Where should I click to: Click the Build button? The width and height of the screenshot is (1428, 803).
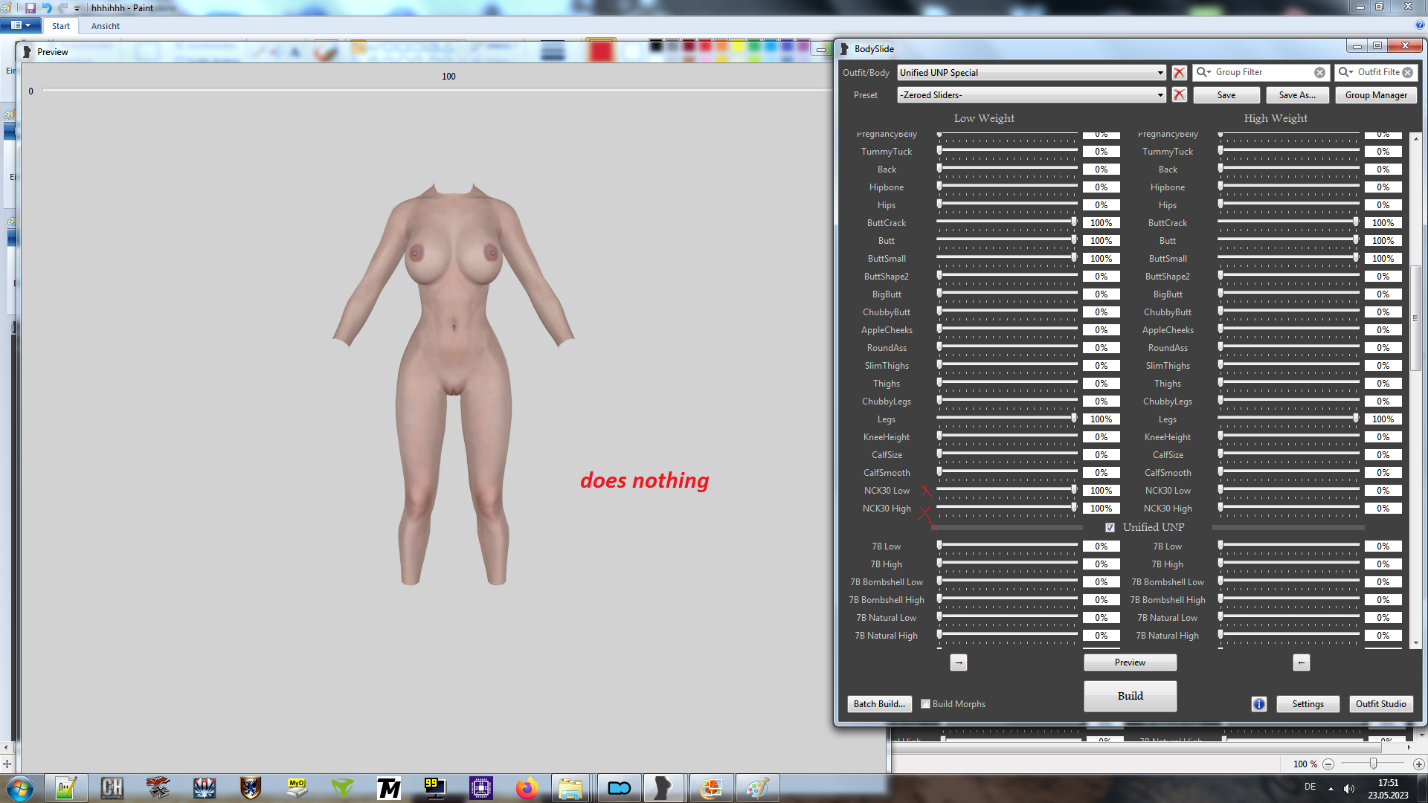pyautogui.click(x=1130, y=696)
